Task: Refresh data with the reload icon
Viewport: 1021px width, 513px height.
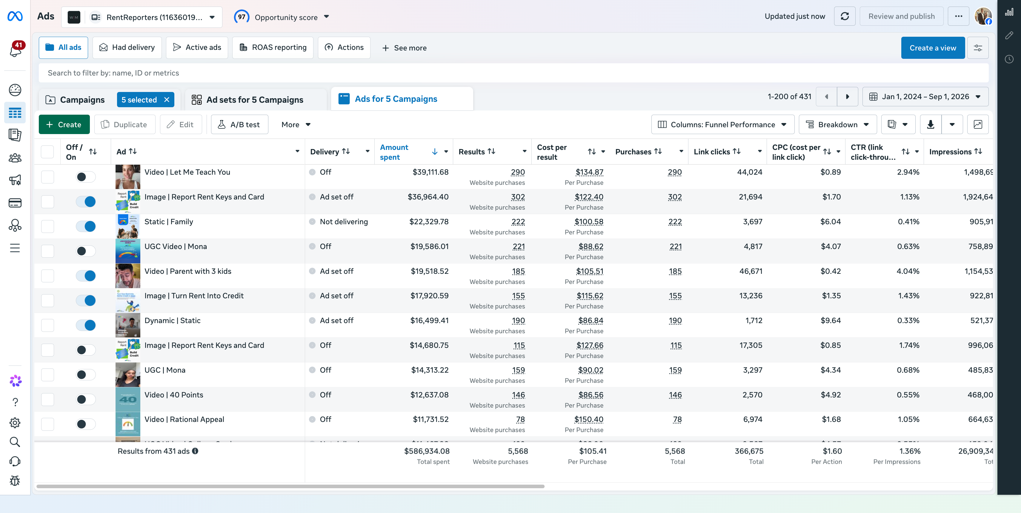Action: pyautogui.click(x=845, y=16)
